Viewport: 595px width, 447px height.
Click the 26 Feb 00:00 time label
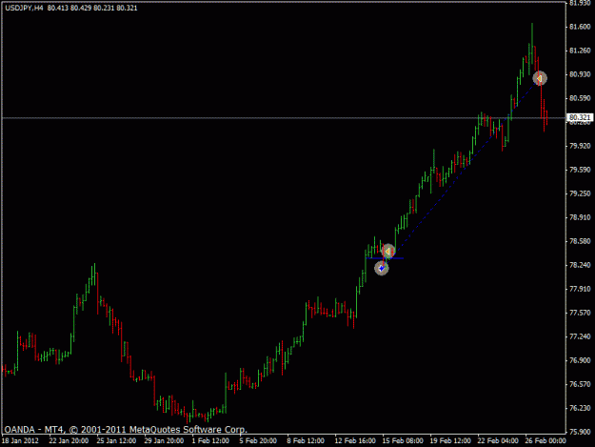click(545, 441)
